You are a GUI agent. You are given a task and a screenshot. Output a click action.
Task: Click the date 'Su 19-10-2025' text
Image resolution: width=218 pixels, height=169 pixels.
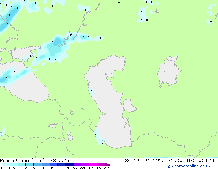click(x=145, y=160)
